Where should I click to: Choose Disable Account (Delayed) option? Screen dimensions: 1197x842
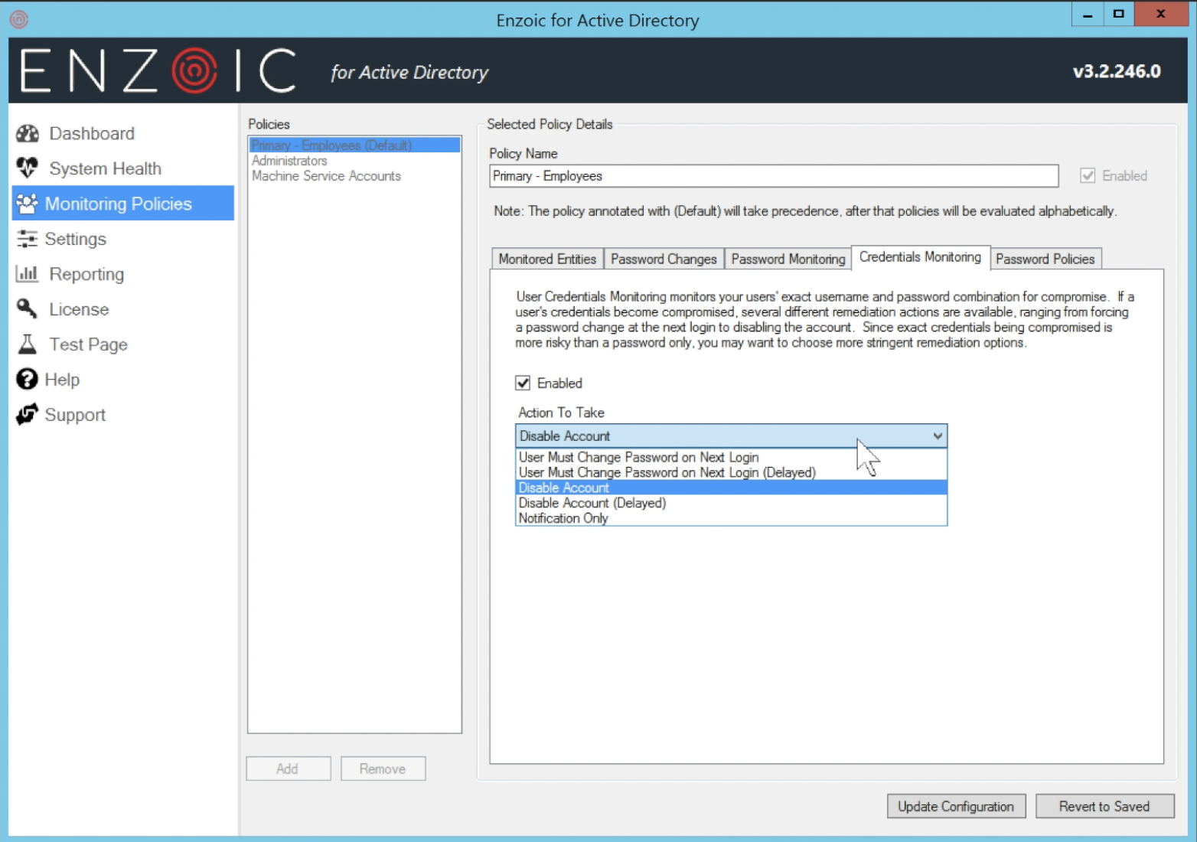592,503
